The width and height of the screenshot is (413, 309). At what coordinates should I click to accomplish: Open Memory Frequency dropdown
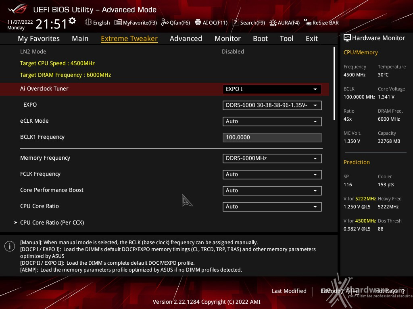272,159
